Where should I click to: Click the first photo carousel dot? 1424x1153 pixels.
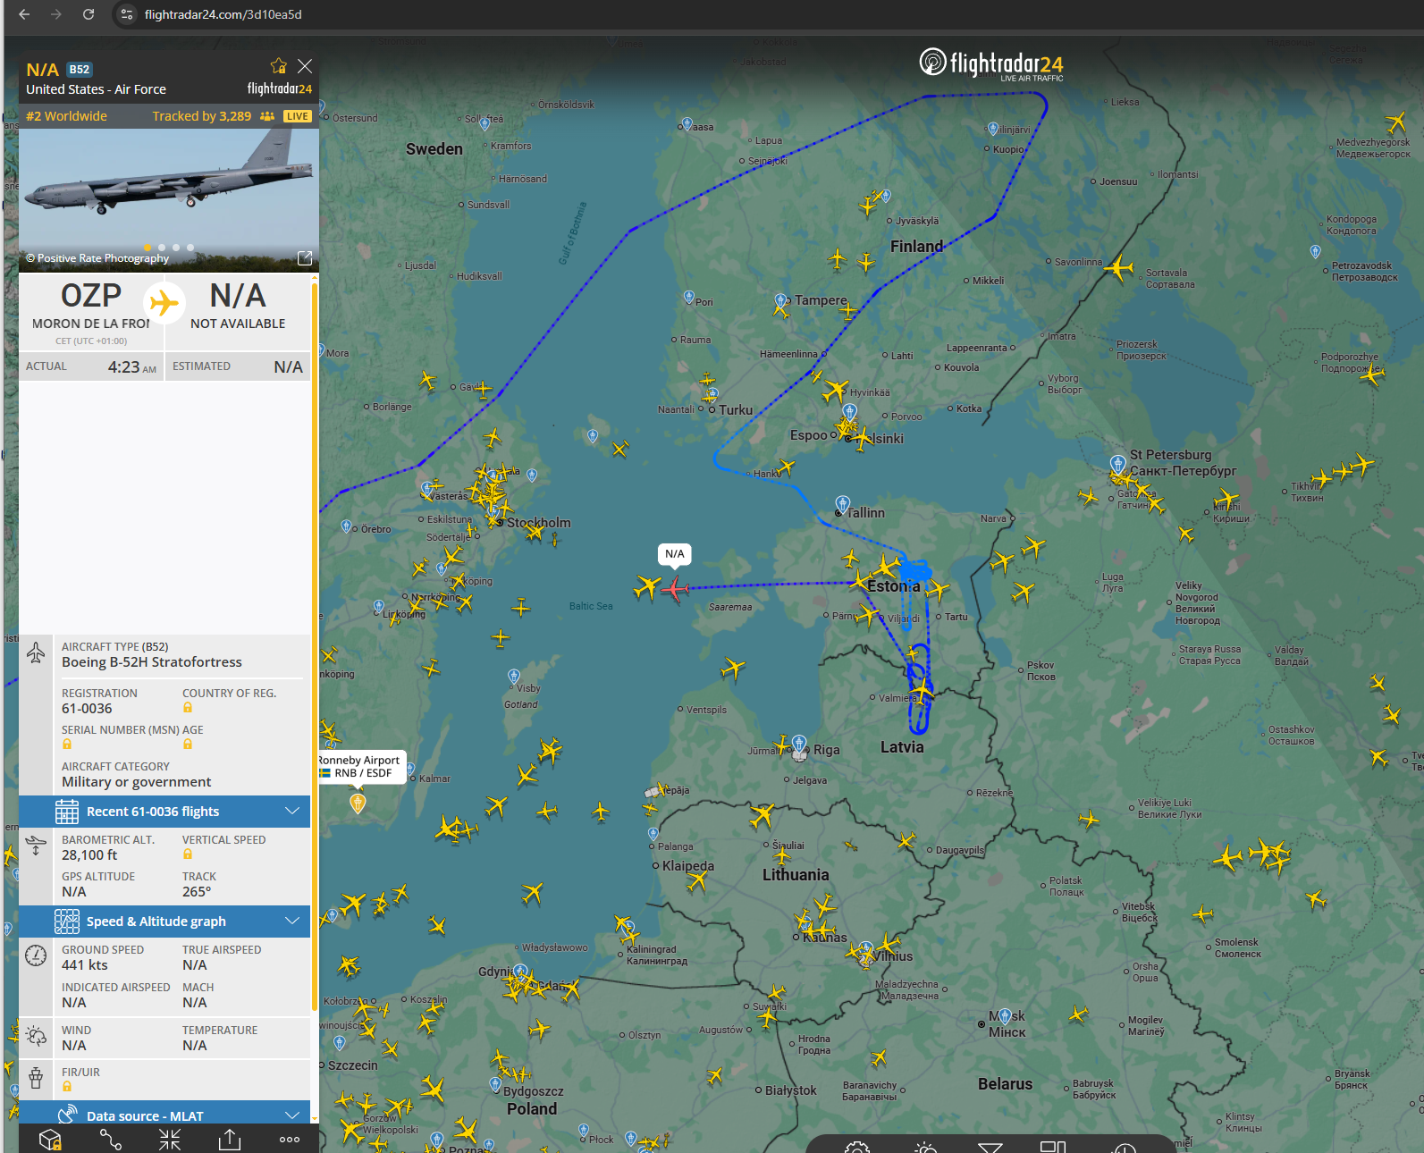[147, 248]
